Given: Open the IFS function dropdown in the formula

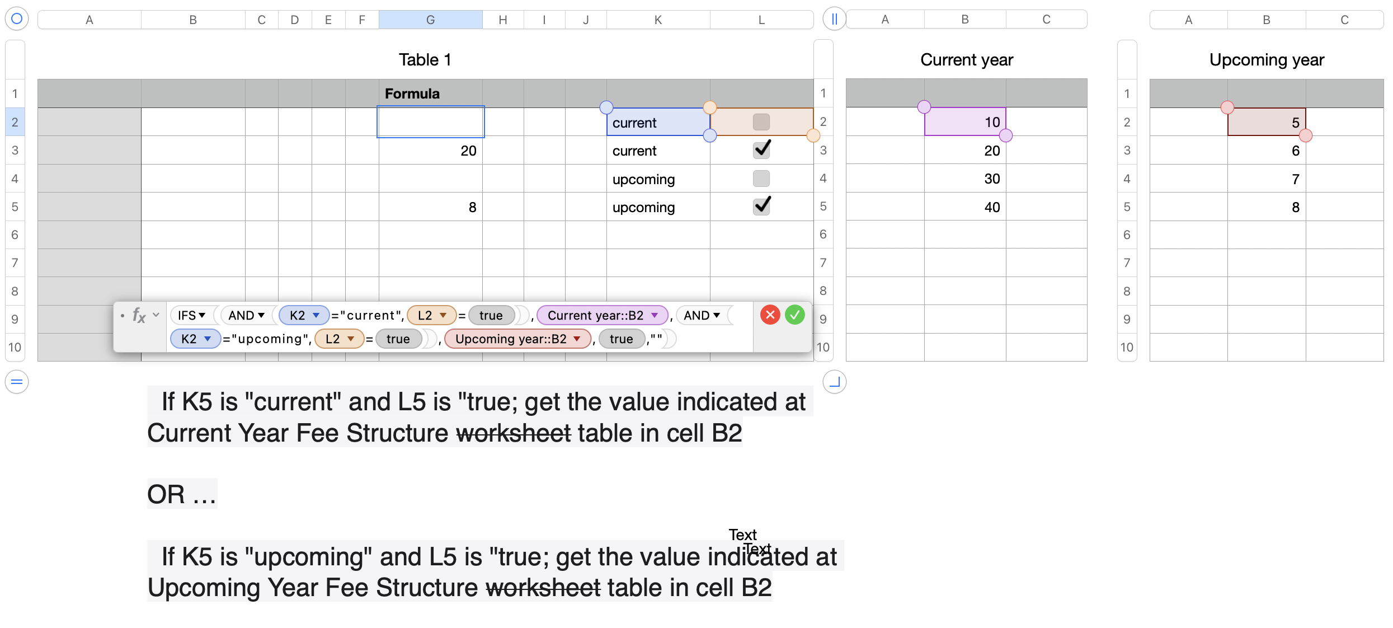Looking at the screenshot, I should pyautogui.click(x=202, y=316).
